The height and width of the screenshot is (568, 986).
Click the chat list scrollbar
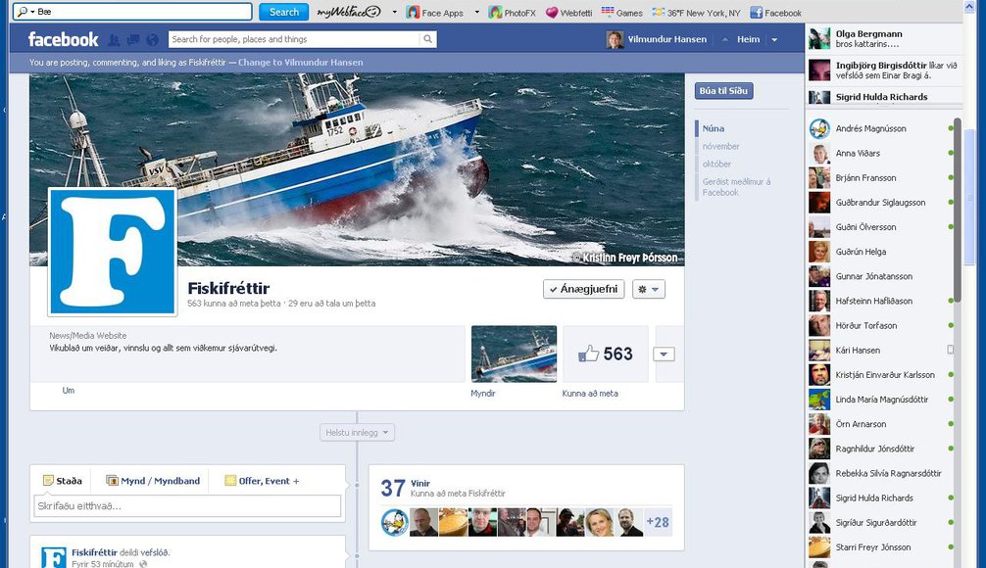pos(957,211)
